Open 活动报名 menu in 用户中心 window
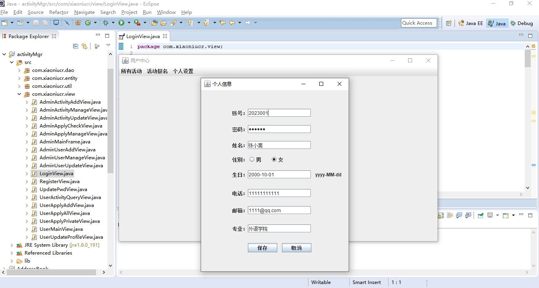 [157, 72]
